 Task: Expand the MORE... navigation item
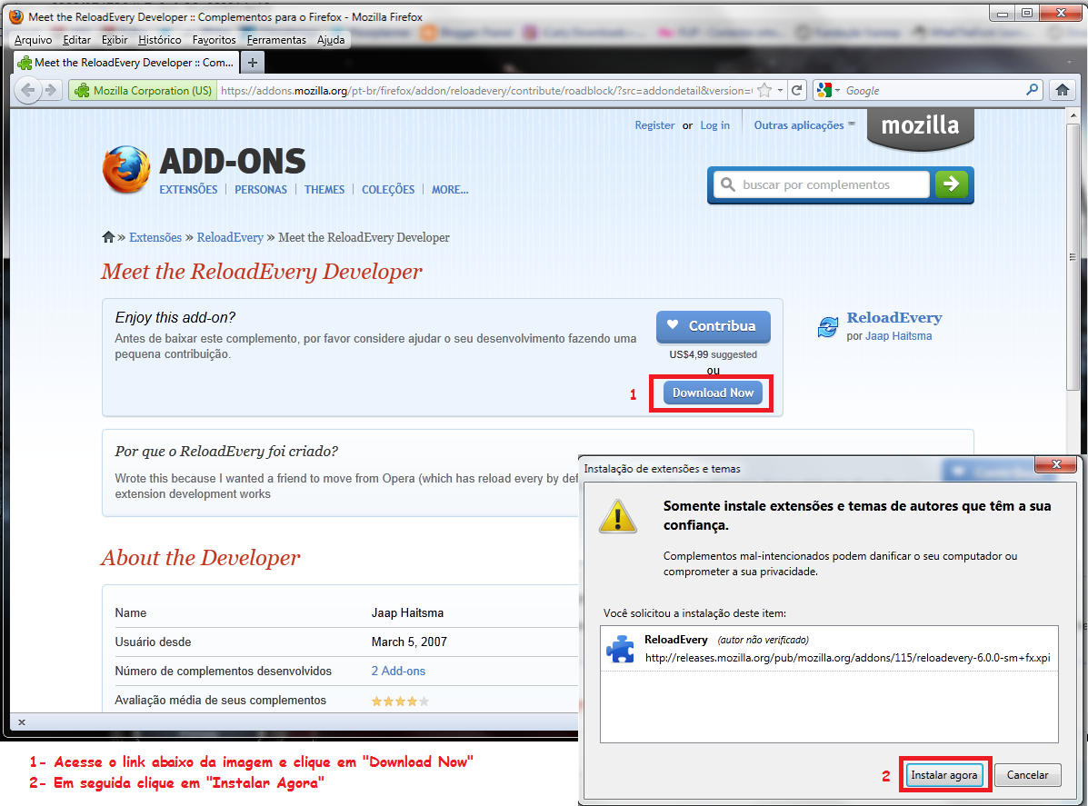click(450, 189)
